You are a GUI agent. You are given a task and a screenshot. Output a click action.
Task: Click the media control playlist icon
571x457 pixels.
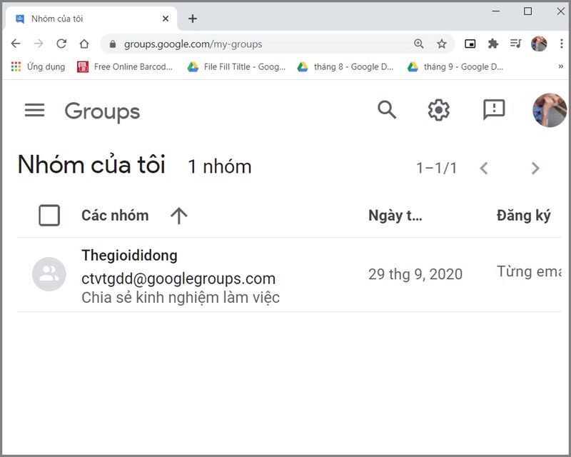coord(515,44)
